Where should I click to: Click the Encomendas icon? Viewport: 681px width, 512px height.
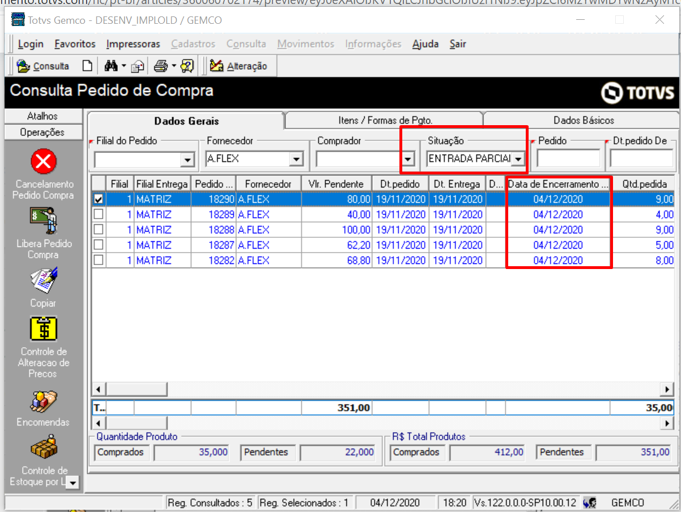[x=43, y=402]
